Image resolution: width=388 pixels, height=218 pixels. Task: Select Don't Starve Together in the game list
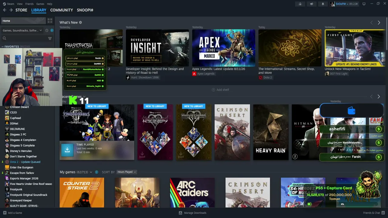point(23,157)
